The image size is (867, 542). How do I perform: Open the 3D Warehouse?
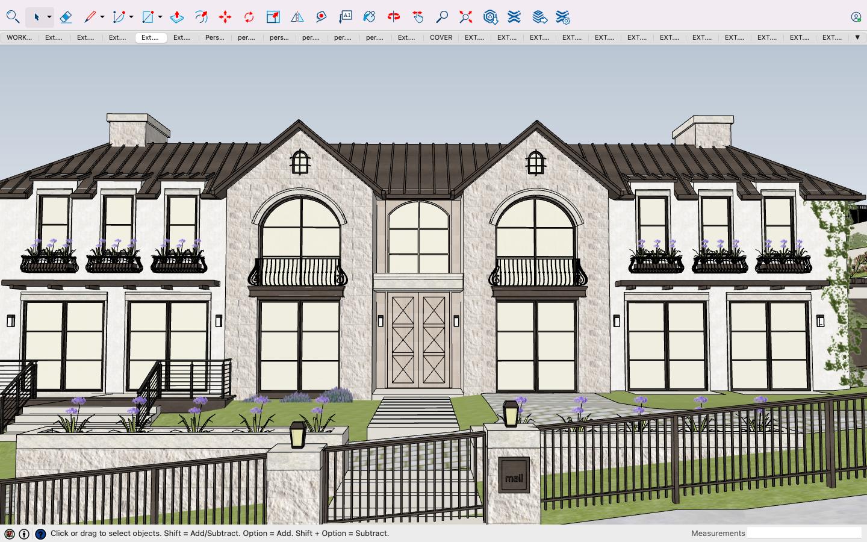pos(490,17)
